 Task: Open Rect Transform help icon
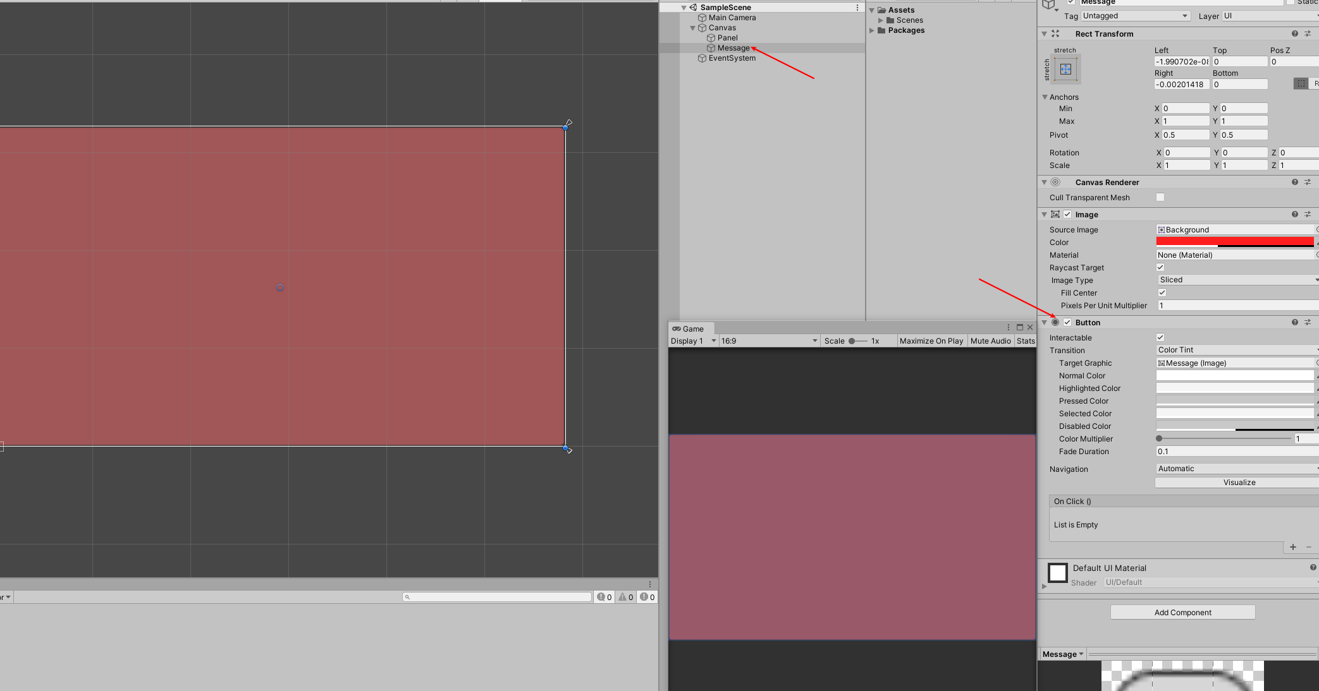tap(1294, 34)
